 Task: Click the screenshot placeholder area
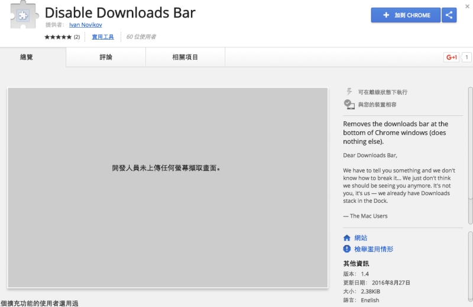point(168,188)
